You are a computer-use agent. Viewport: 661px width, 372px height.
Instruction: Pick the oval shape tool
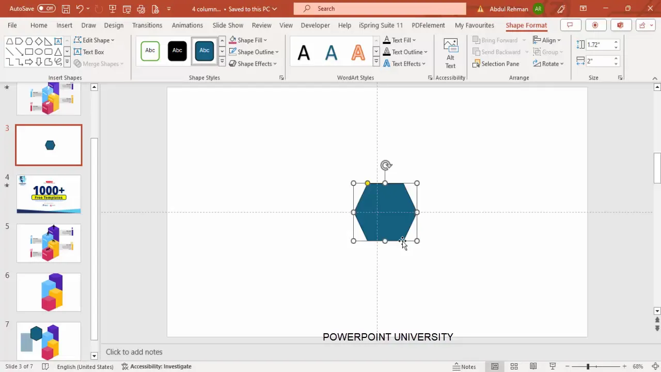click(x=39, y=52)
